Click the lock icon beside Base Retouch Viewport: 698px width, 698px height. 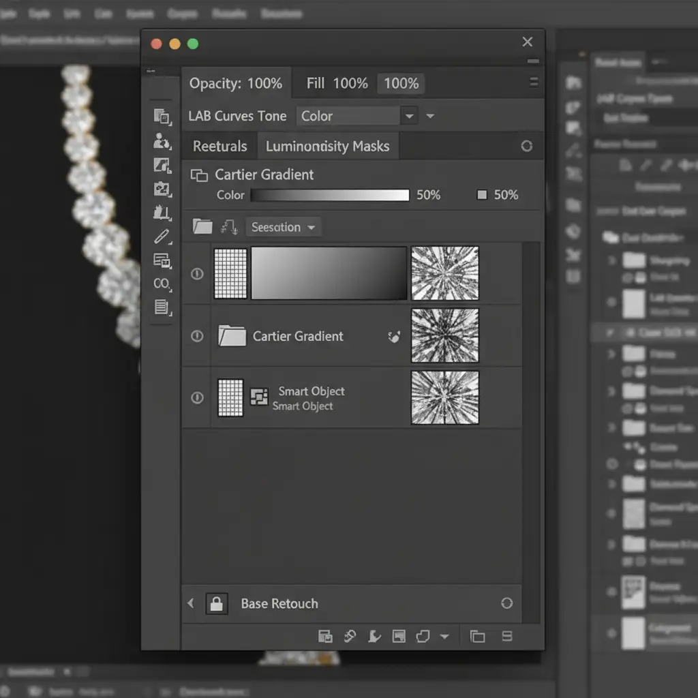pyautogui.click(x=217, y=603)
